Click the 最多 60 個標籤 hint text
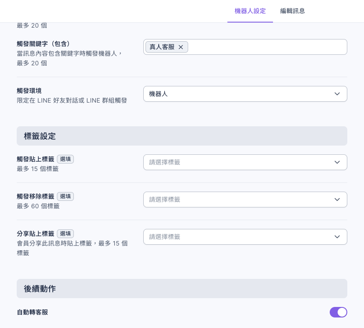The image size is (364, 328). coord(38,206)
